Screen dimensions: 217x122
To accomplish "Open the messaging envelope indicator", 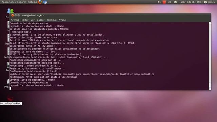I will pos(175,2).
